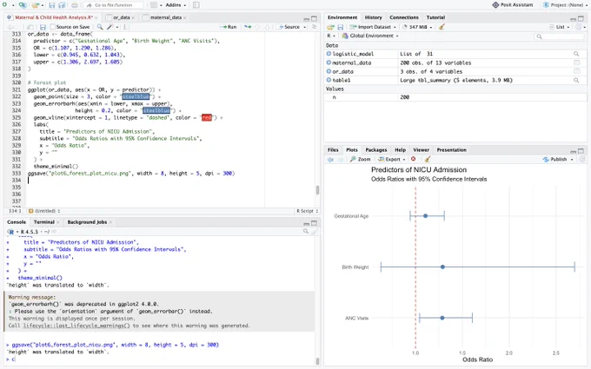
Task: Create a new file via toolbar icon
Action: (5, 5)
